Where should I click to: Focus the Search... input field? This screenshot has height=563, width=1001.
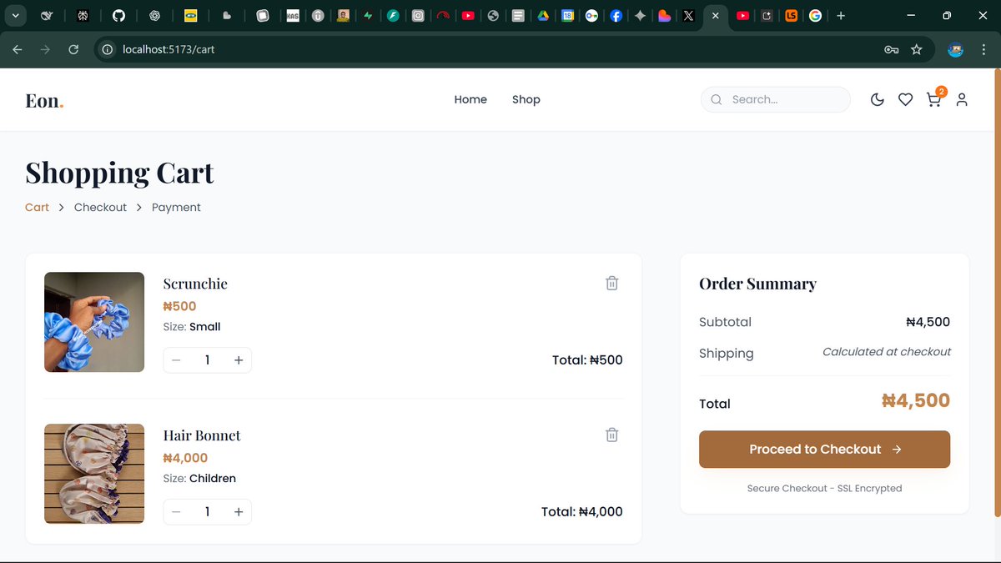(776, 99)
